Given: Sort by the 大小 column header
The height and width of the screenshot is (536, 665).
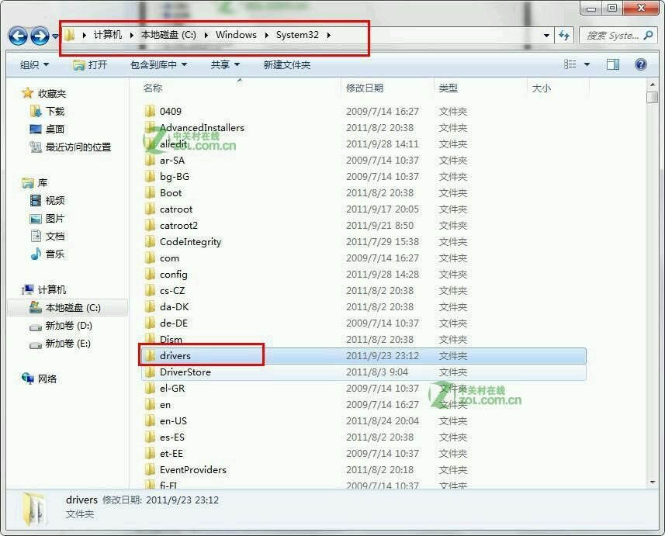Looking at the screenshot, I should tap(541, 88).
